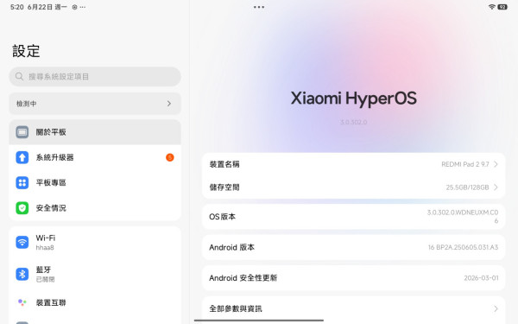Click the 2026-03-01 security patch date
The image size is (518, 324).
[481, 277]
